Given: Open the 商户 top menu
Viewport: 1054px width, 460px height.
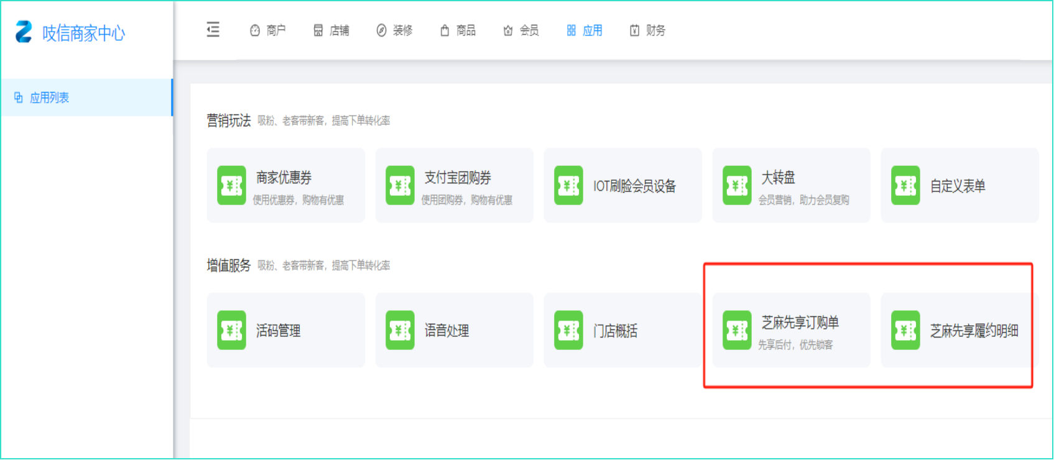Looking at the screenshot, I should (268, 30).
